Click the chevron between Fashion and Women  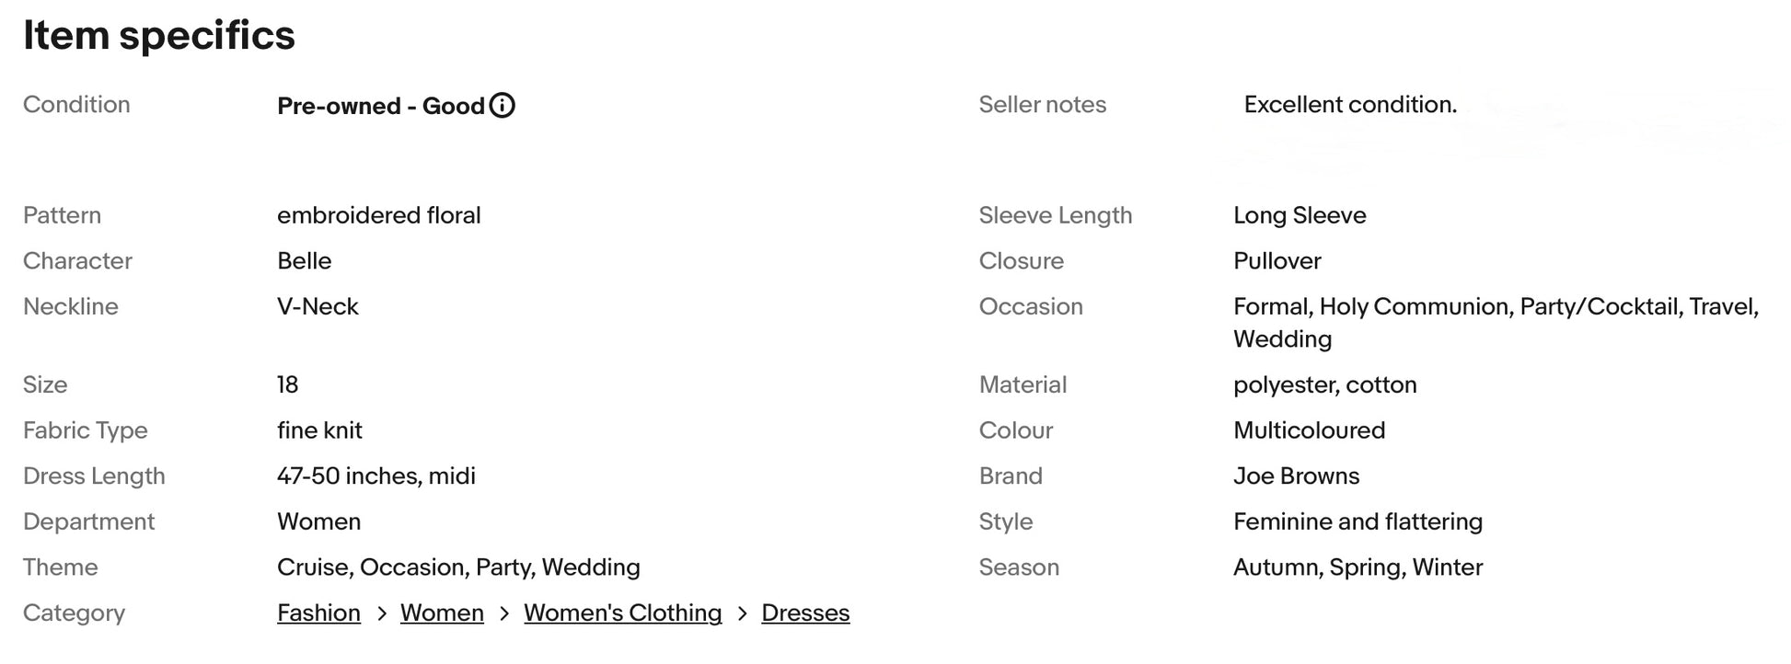381,613
